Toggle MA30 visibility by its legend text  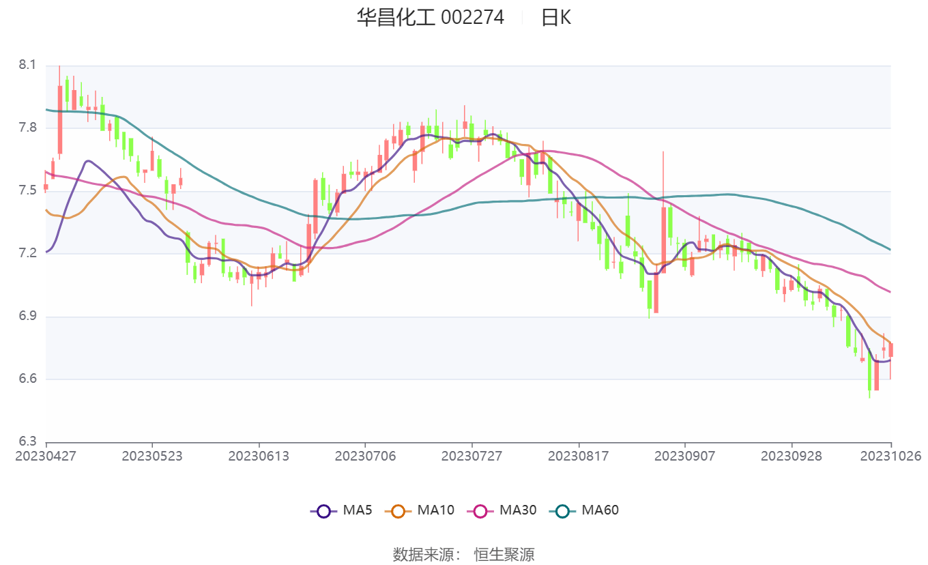[x=517, y=510]
